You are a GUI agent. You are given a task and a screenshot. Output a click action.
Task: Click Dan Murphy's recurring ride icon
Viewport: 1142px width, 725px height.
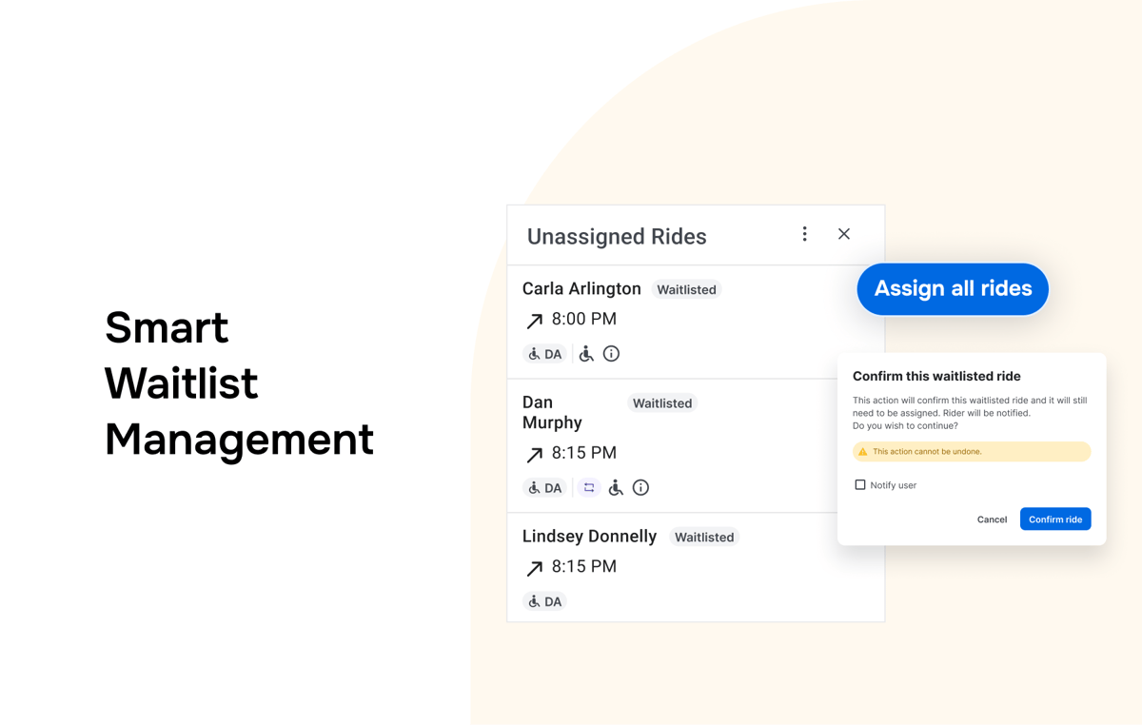589,488
